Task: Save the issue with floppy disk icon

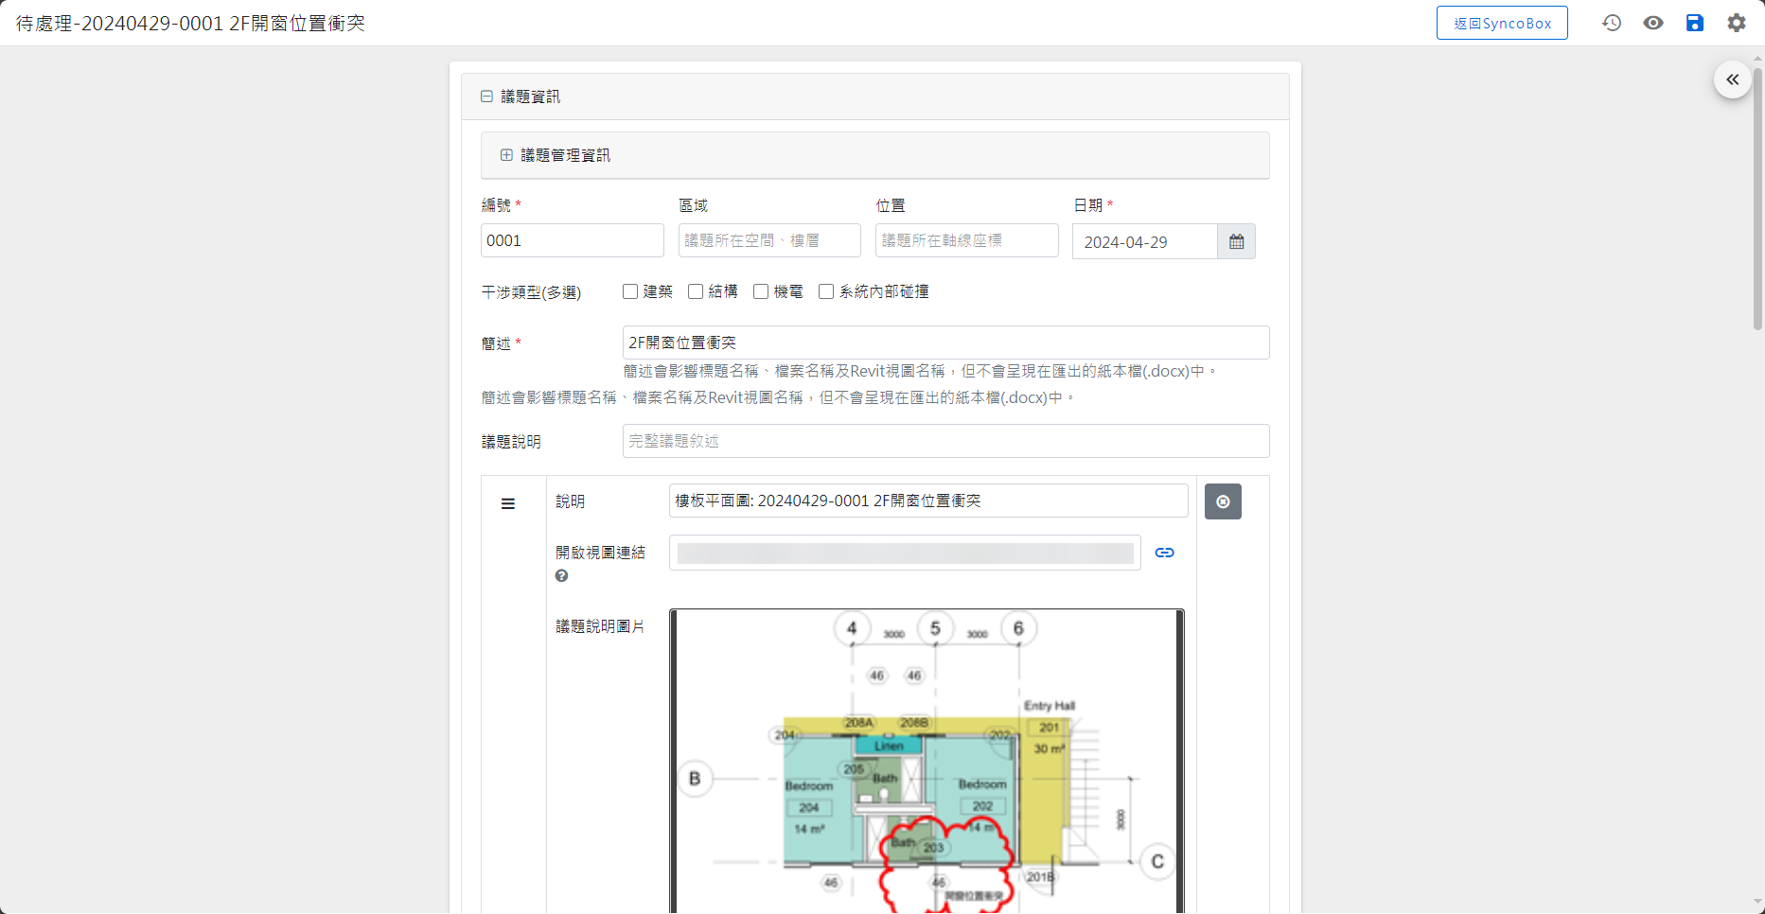Action: pos(1694,23)
